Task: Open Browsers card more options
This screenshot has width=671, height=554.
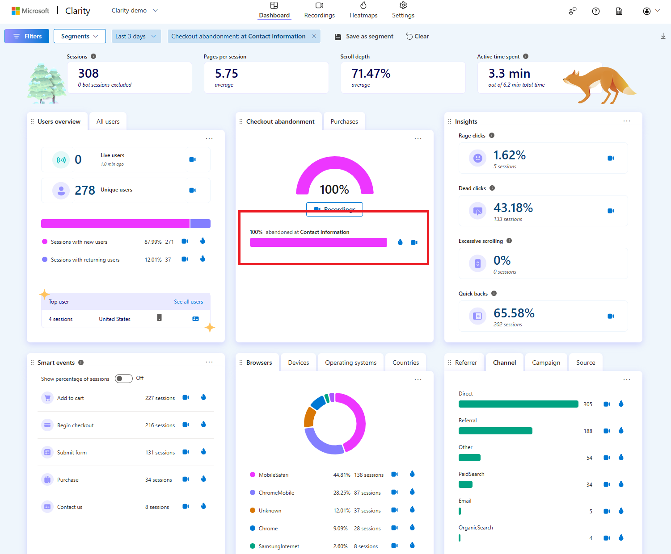Action: click(418, 379)
